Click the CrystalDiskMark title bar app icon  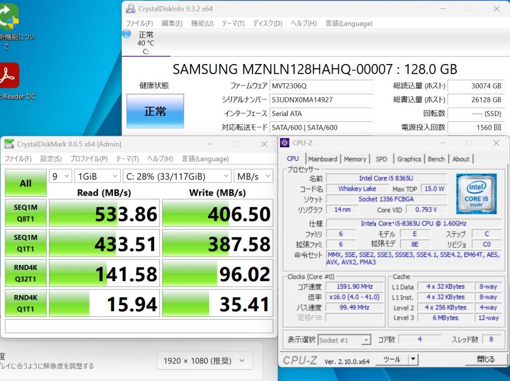click(9, 144)
